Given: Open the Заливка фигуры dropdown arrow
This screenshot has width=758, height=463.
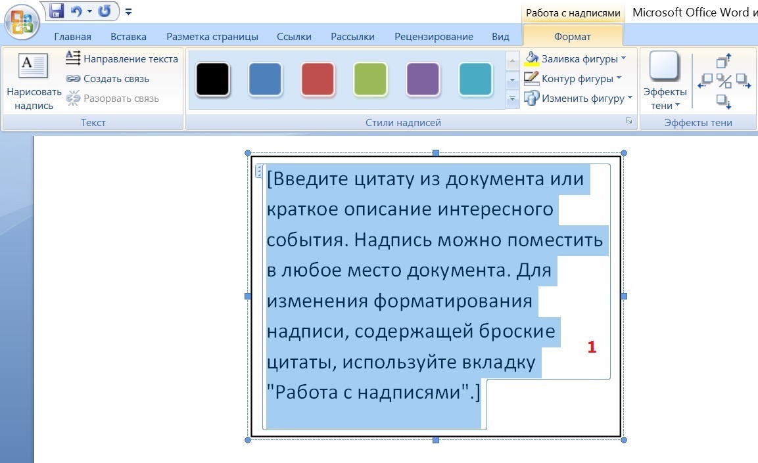Looking at the screenshot, I should tap(624, 58).
